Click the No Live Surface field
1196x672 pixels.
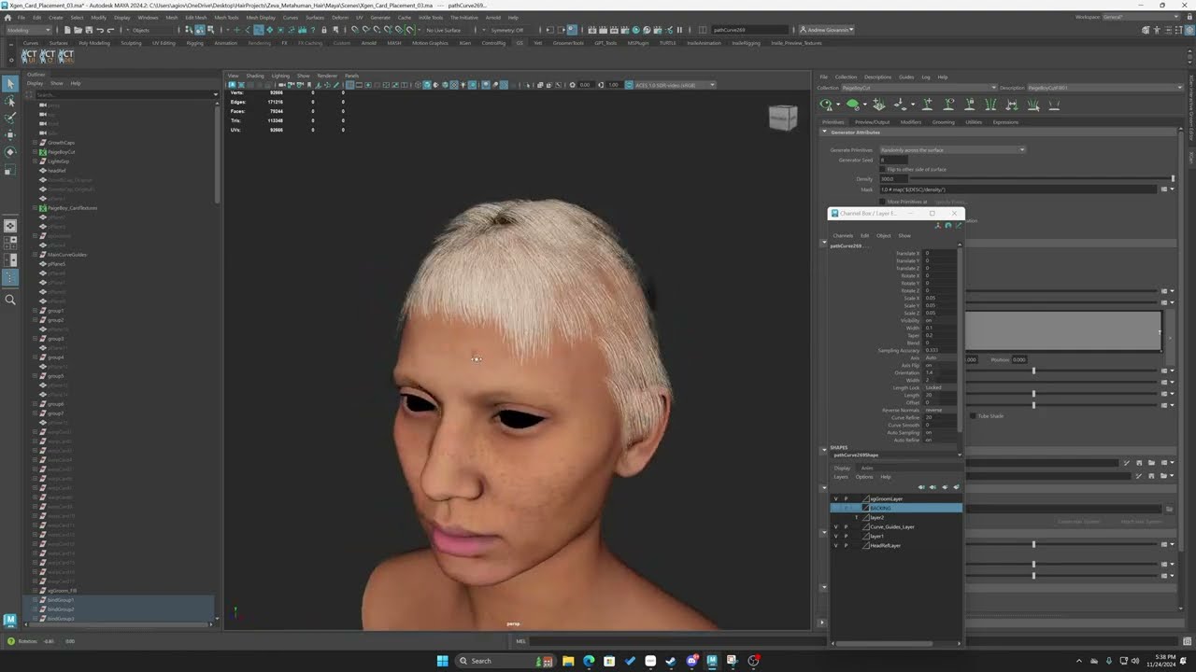[444, 30]
